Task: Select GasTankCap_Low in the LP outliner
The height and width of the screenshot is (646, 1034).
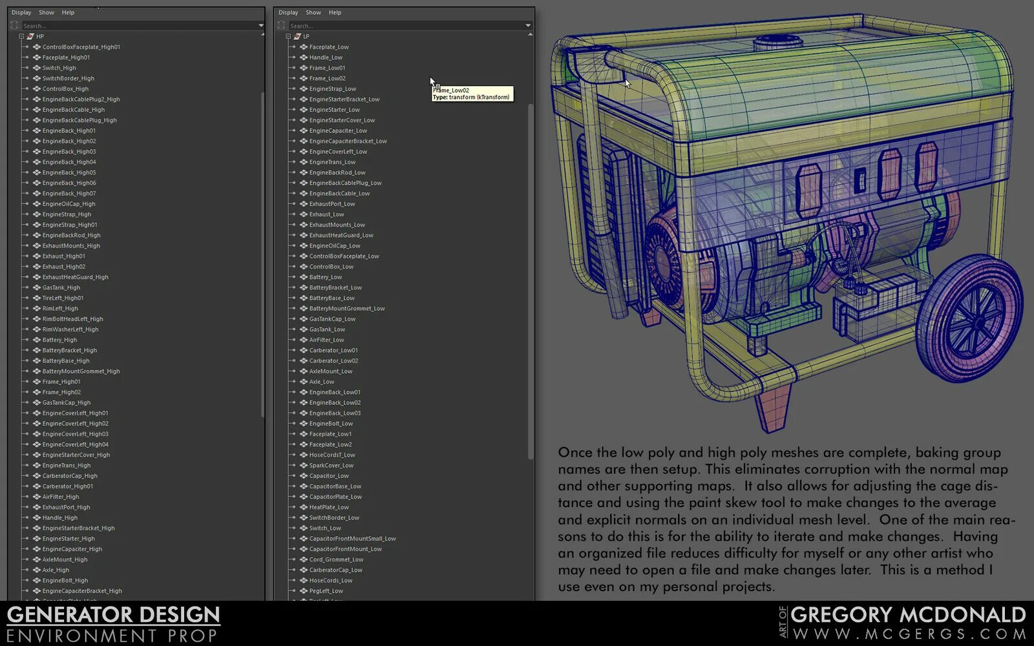Action: point(332,319)
